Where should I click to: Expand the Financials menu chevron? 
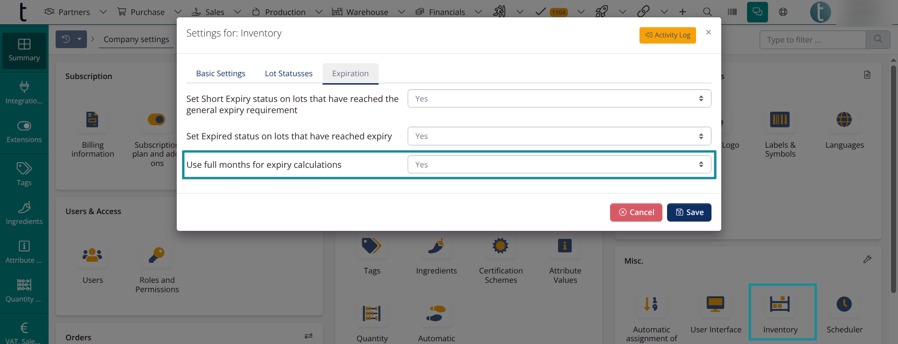click(x=478, y=12)
